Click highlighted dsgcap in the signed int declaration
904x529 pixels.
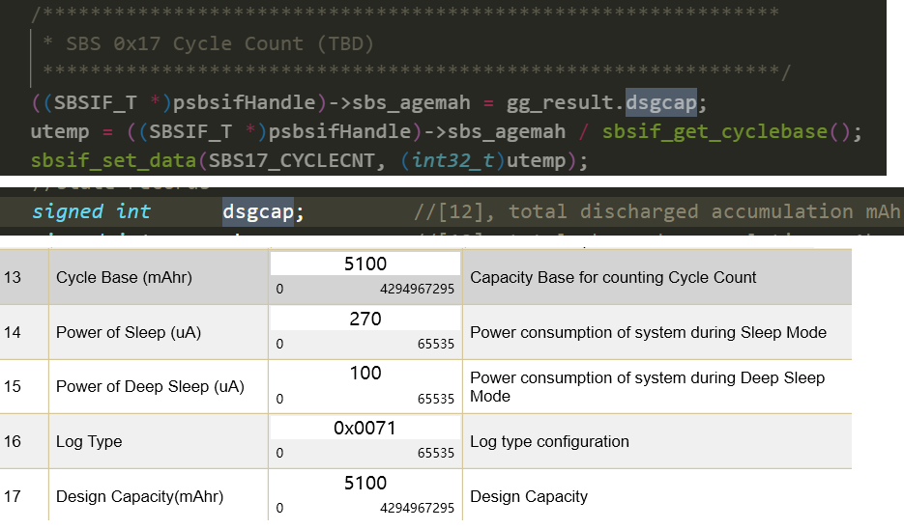pos(258,211)
